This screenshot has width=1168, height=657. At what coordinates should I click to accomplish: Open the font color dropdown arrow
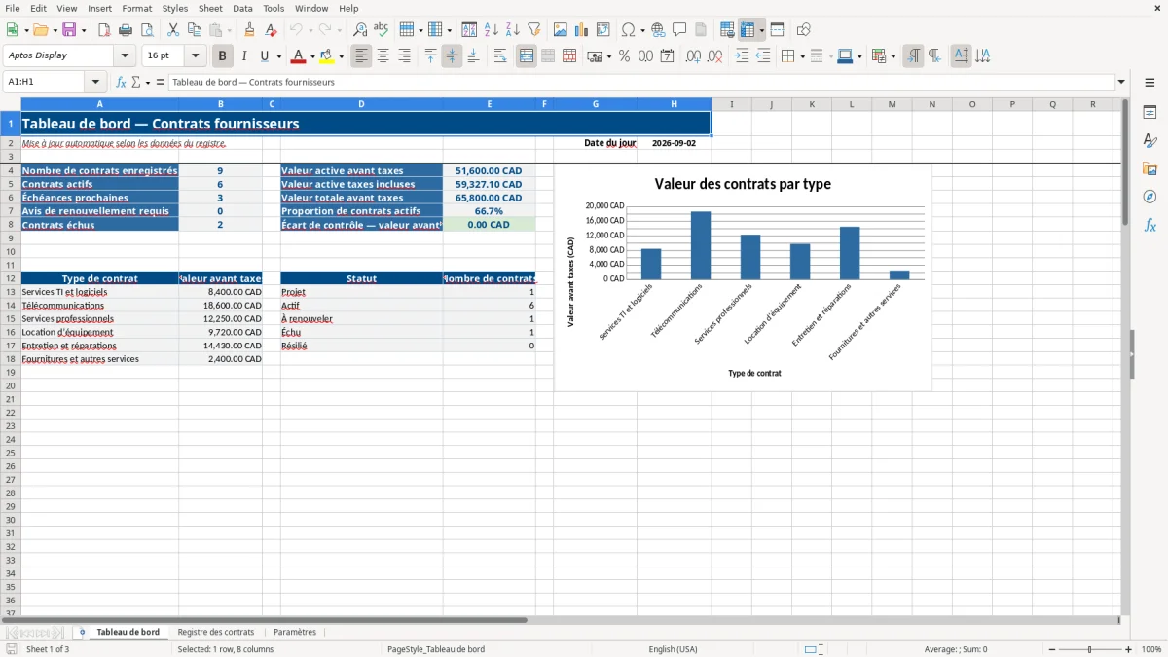[312, 56]
